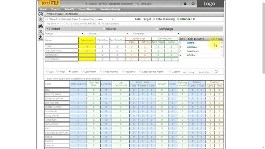
Task: Choose the Custom date range radio
Action: coord(170,72)
